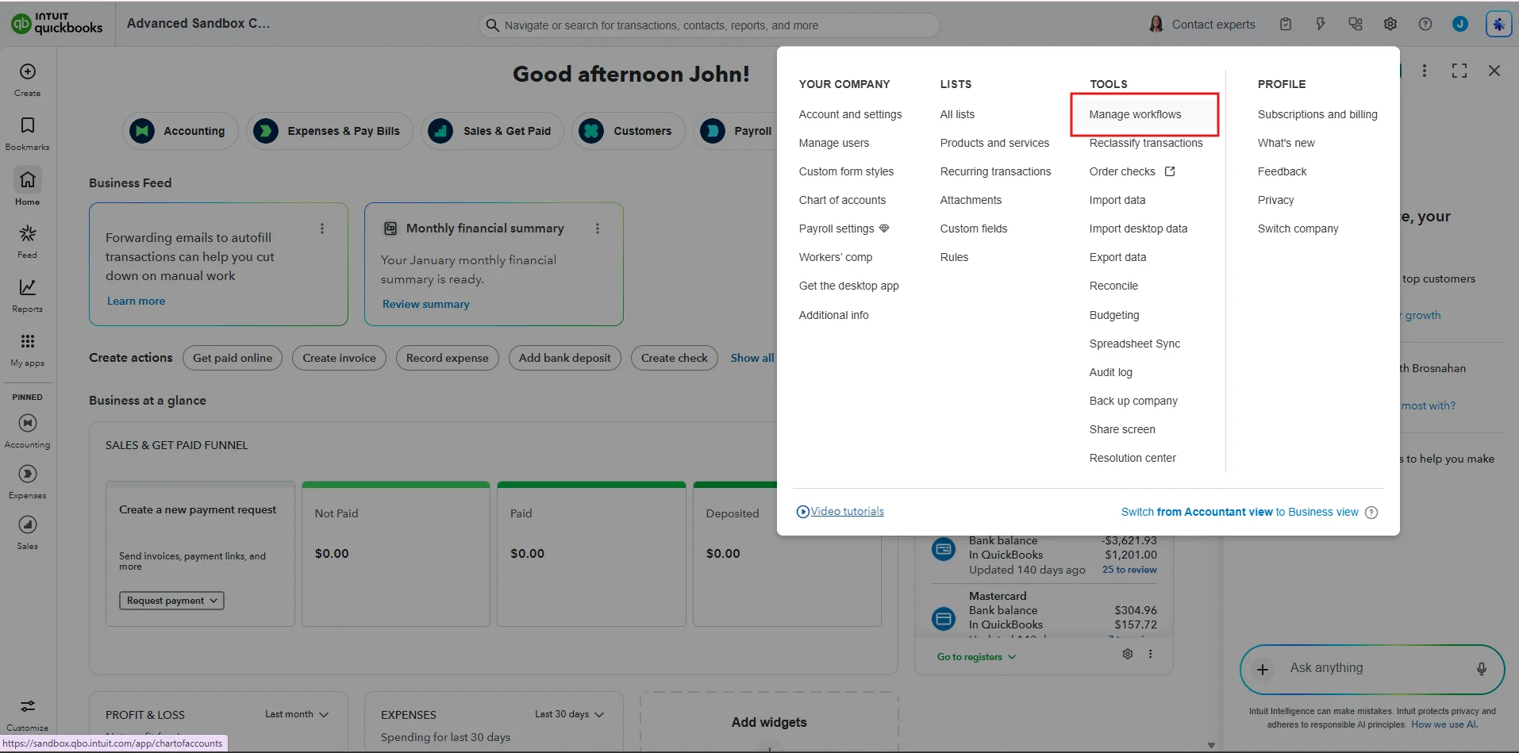Open the Expenses Last 30 days dropdown

pos(569,714)
